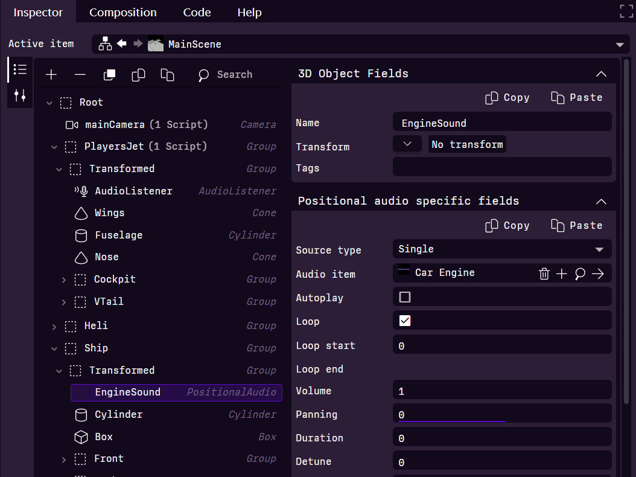
Task: Delete the Car Engine audio item
Action: pyautogui.click(x=544, y=273)
